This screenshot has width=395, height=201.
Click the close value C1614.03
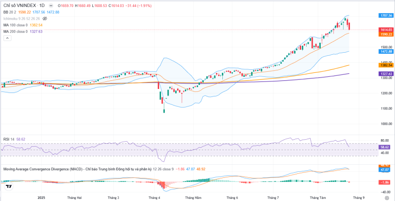coord(116,6)
